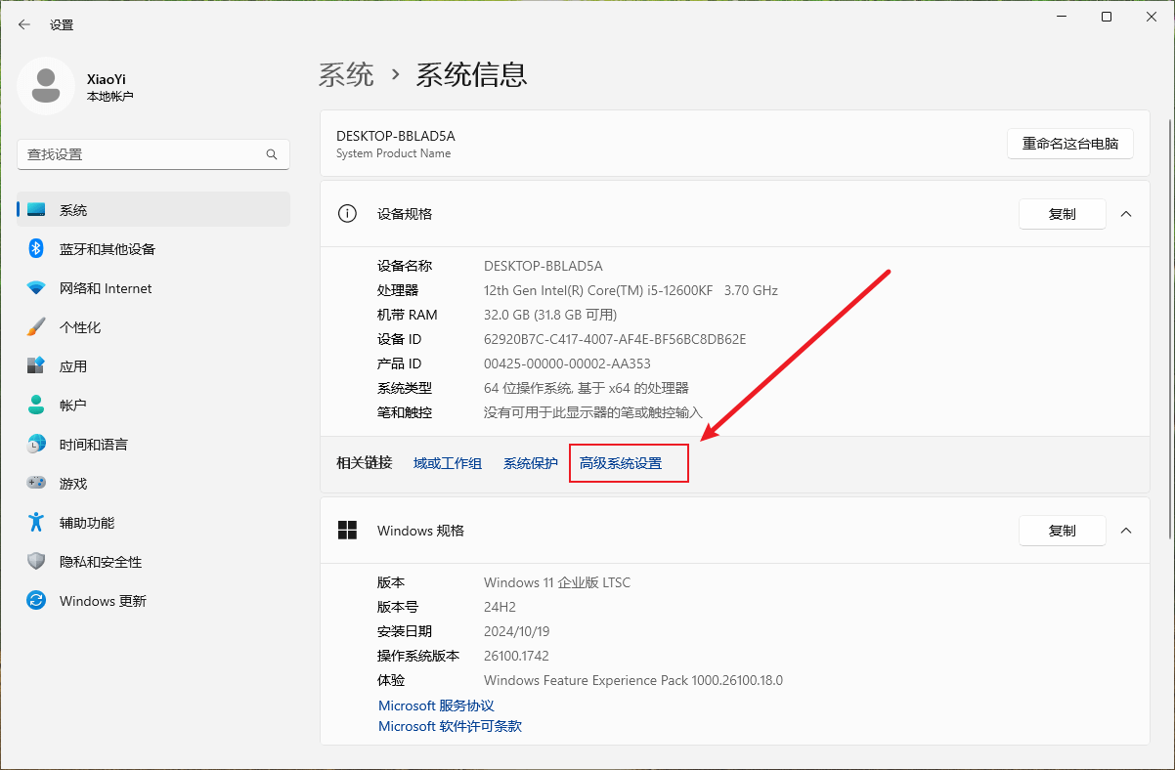The image size is (1175, 770).
Task: Click 系统 in the breadcrumb path
Action: [x=346, y=74]
